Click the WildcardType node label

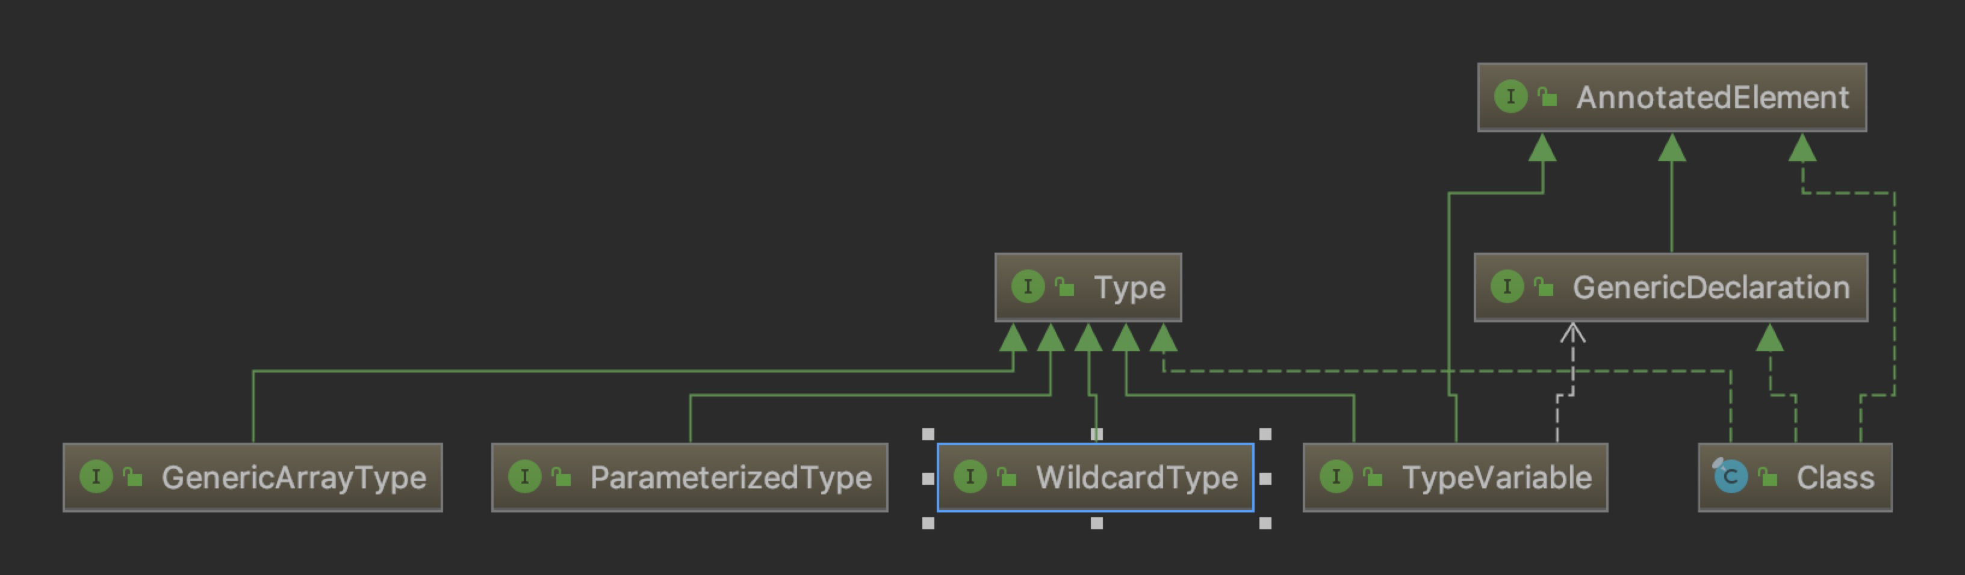[x=1137, y=478]
